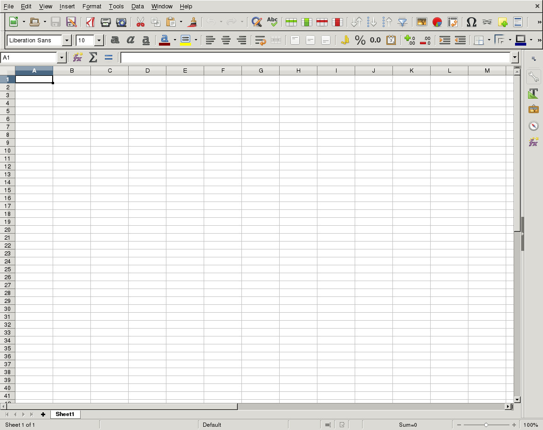Increase indent
This screenshot has height=430, width=543.
click(x=445, y=40)
